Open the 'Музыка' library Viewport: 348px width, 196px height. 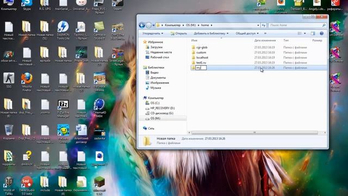(x=156, y=88)
